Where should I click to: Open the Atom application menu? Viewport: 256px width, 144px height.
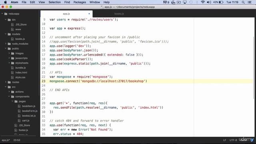click(14, 2)
